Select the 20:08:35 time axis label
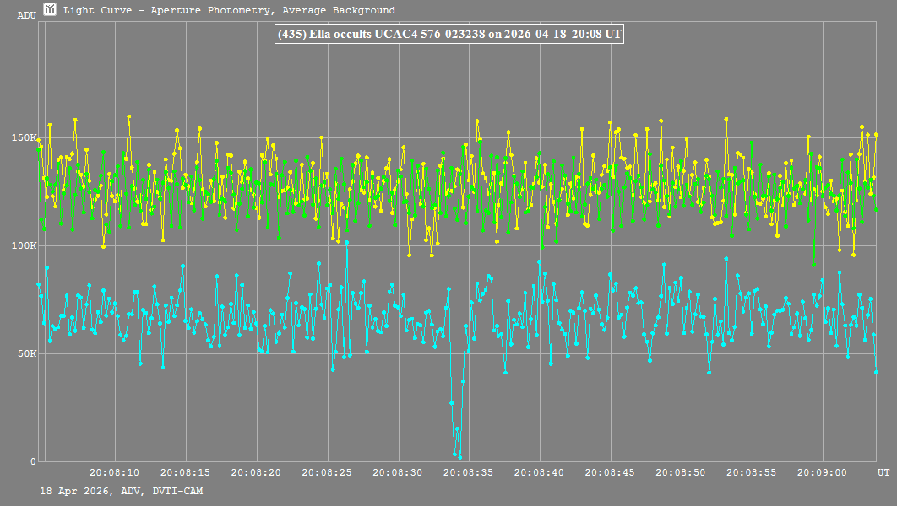This screenshot has height=506, width=897. click(x=470, y=473)
